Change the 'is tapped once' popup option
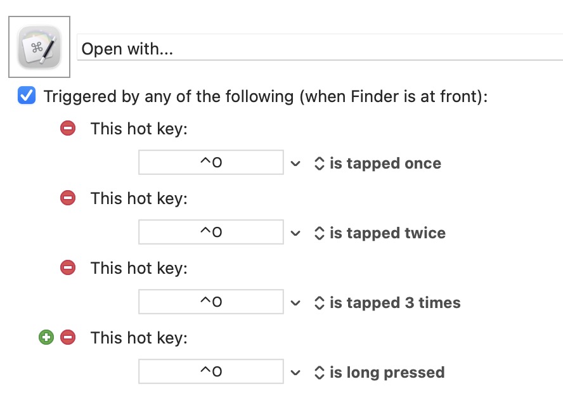The width and height of the screenshot is (563, 398). pos(378,164)
